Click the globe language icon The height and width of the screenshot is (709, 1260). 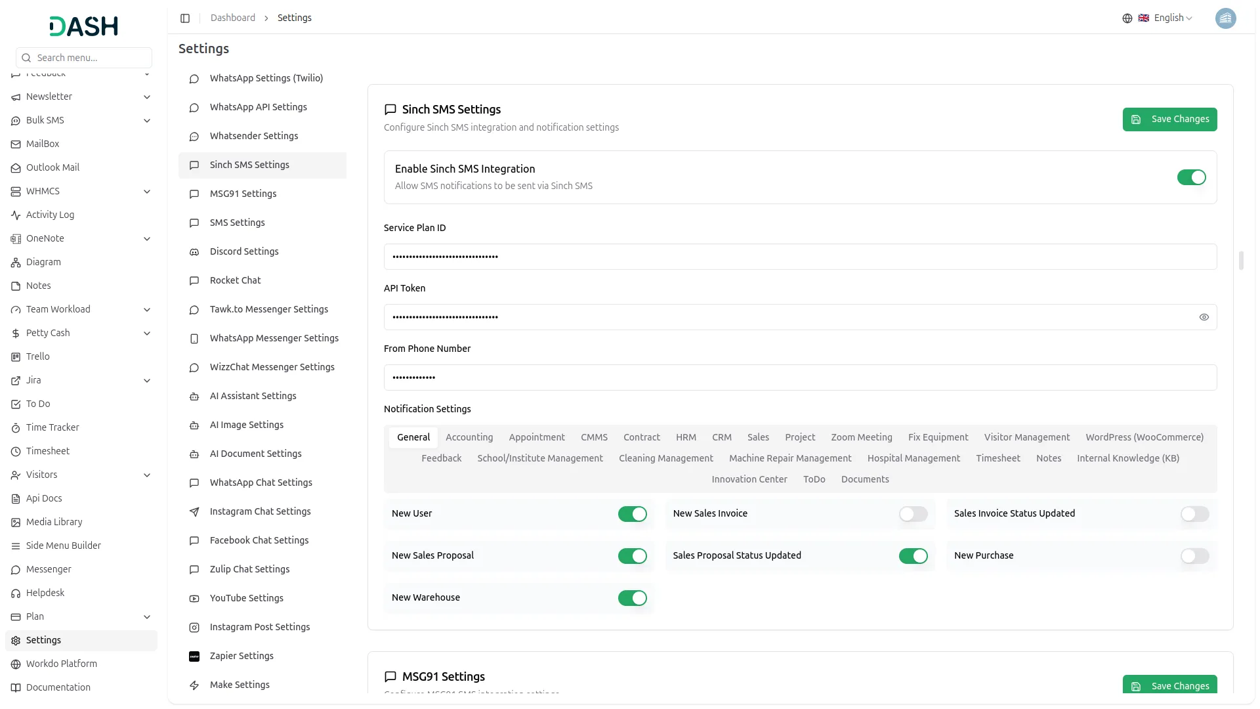tap(1127, 18)
